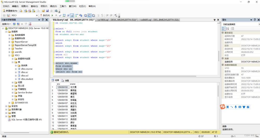Viewport: 260px width, 138px height.
Task: Click the Save file icon in toolbar
Action: (x=47, y=11)
